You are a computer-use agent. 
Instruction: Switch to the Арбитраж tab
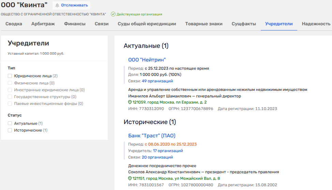click(x=43, y=24)
